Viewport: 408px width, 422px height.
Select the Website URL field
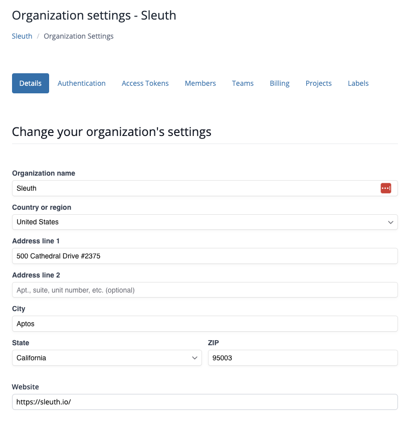tap(205, 402)
